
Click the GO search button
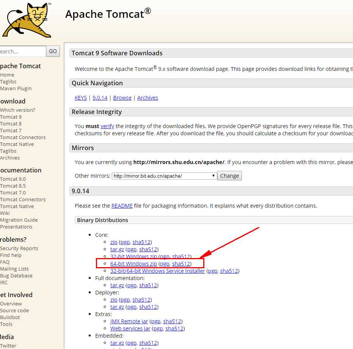tap(53, 51)
